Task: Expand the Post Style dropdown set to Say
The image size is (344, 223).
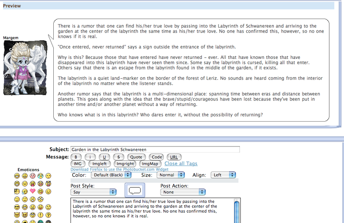Action: 93,192
